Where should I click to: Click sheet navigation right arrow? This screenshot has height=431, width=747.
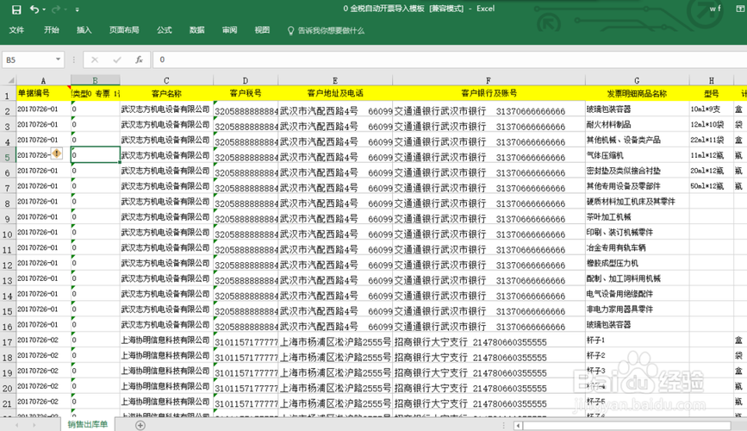point(34,425)
